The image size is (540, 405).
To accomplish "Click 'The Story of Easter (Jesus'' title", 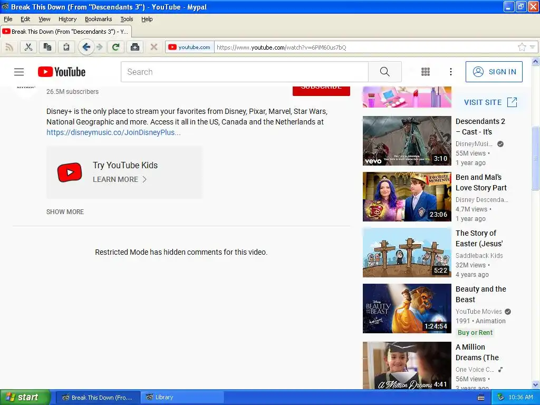I will click(479, 238).
